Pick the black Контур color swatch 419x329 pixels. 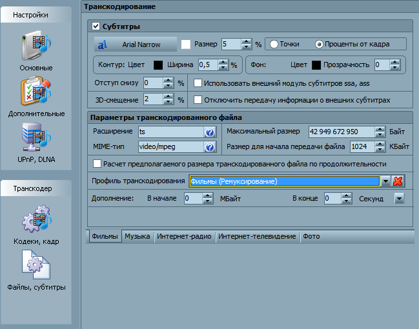[158, 65]
